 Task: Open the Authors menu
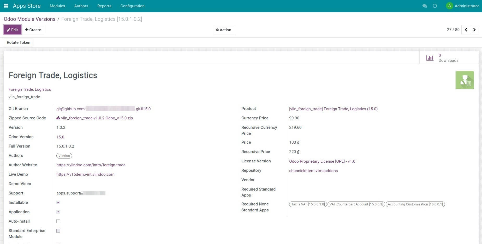pos(81,6)
